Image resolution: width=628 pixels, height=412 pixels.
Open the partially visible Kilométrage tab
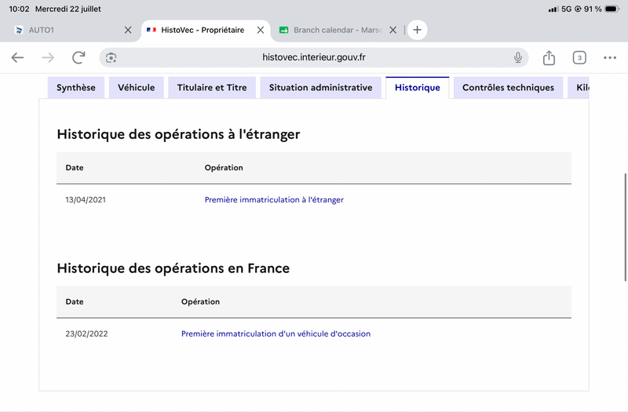(x=579, y=88)
